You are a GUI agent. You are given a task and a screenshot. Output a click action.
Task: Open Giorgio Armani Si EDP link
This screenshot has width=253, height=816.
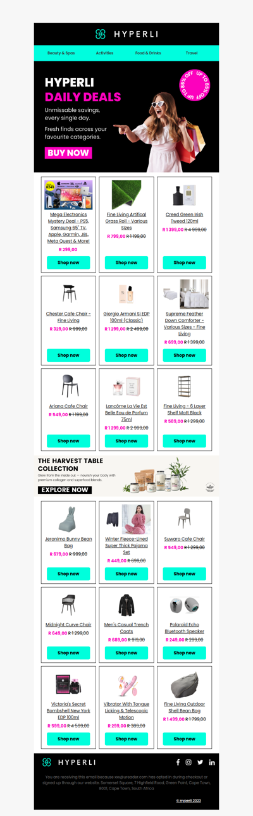point(126,317)
